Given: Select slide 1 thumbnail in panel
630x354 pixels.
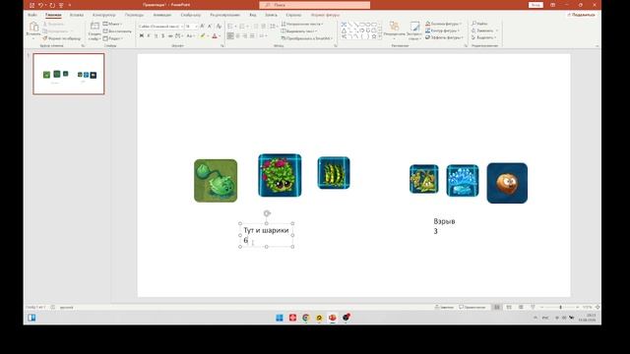Looking at the screenshot, I should click(69, 74).
